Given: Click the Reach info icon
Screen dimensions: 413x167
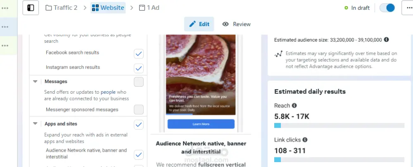Looking at the screenshot, I should 294,106.
